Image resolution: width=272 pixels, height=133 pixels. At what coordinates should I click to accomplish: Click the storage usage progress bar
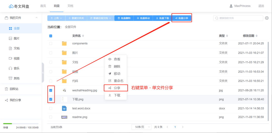(21, 124)
